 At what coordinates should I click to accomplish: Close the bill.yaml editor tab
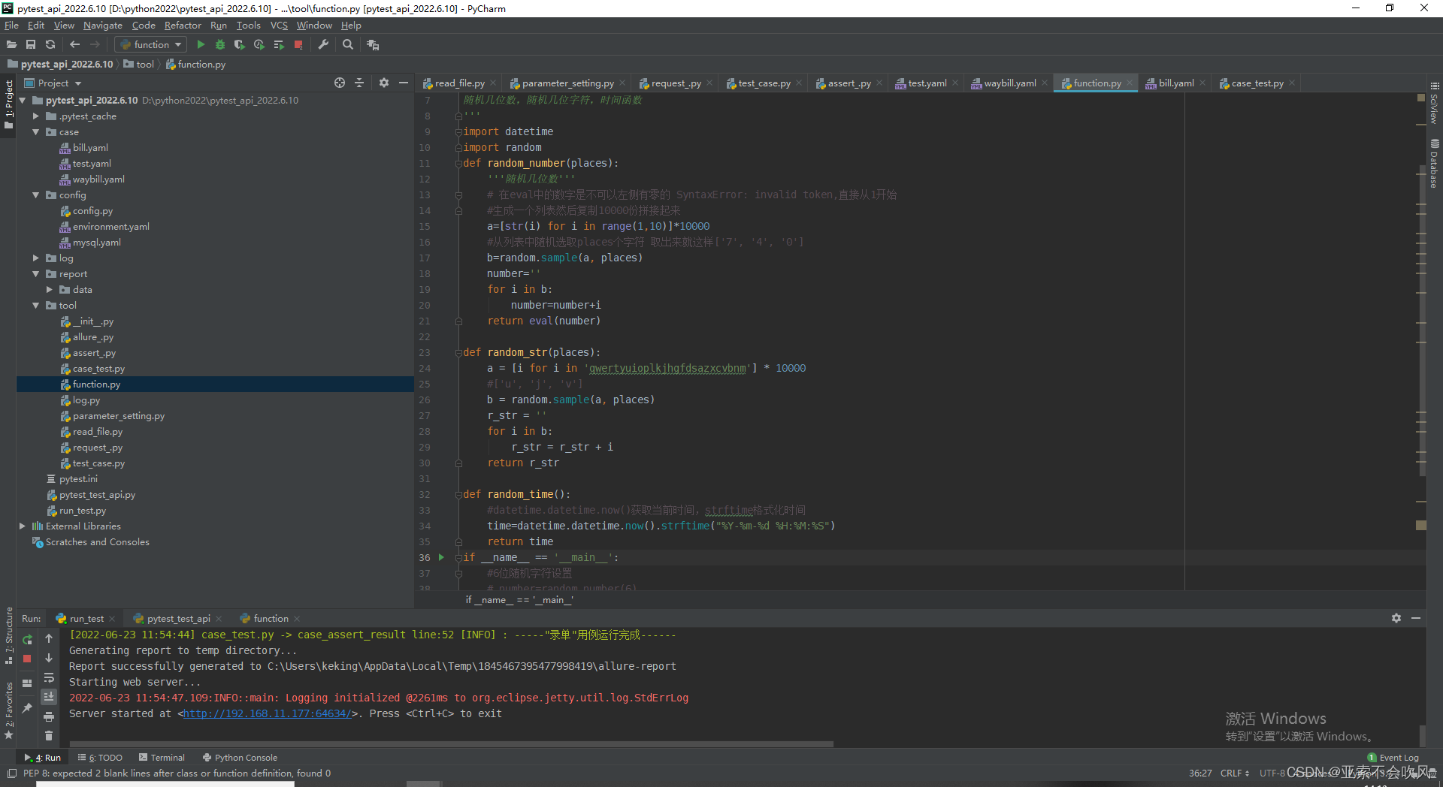(x=1202, y=83)
